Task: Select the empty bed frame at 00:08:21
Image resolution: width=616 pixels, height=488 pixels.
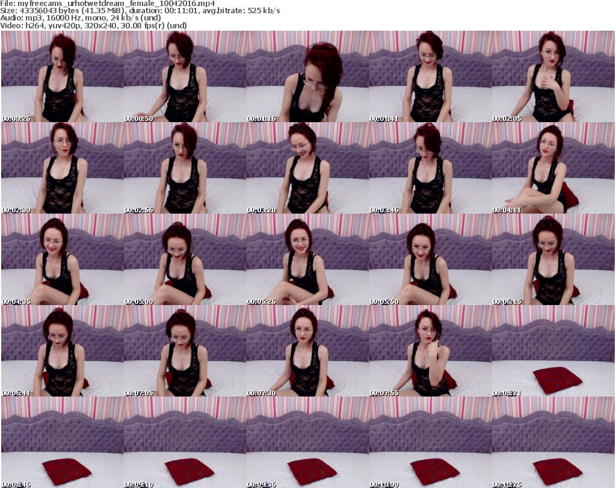Action: [553, 351]
